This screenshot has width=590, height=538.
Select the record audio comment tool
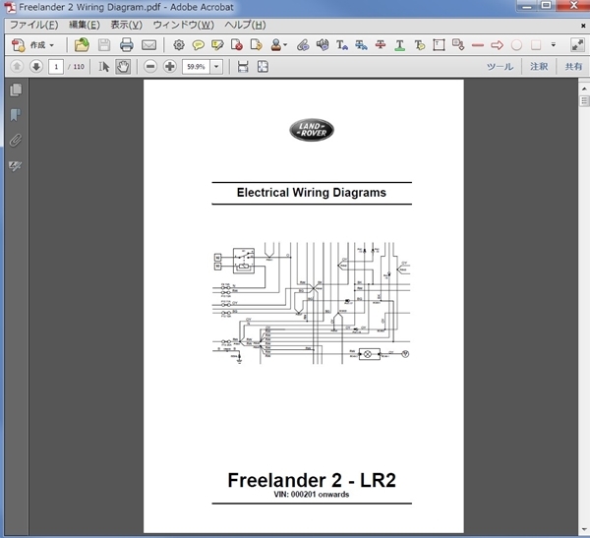[323, 45]
